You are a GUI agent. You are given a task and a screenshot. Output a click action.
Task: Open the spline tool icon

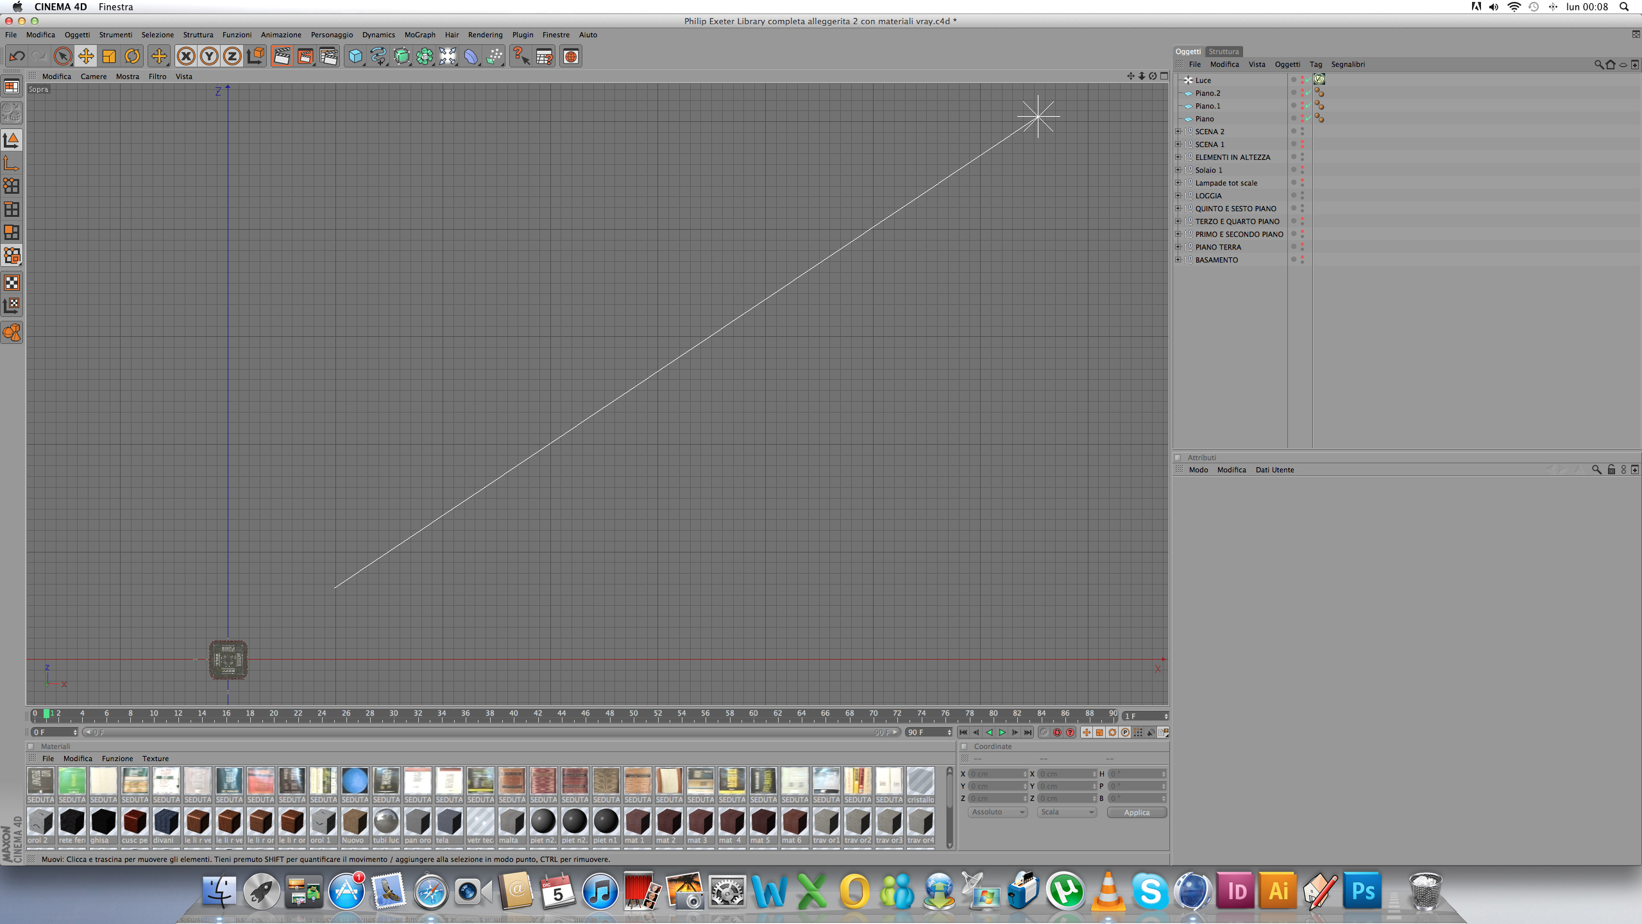coord(378,56)
